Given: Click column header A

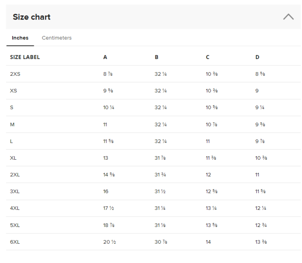Looking at the screenshot, I should pyautogui.click(x=105, y=57).
